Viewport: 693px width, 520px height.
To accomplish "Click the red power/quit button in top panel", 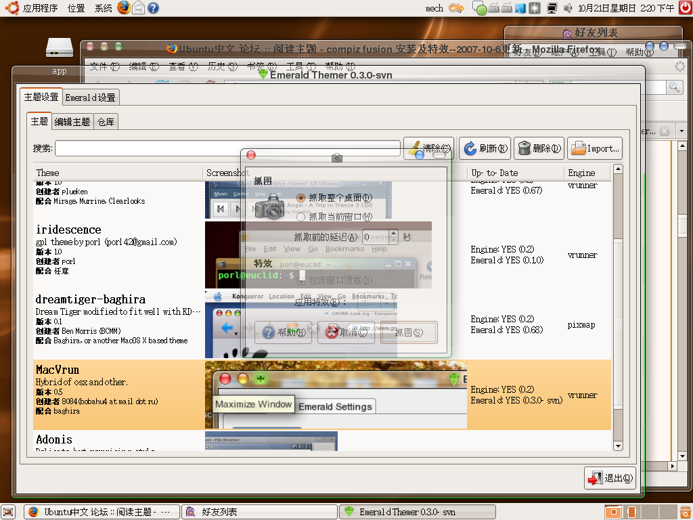I will (686, 8).
